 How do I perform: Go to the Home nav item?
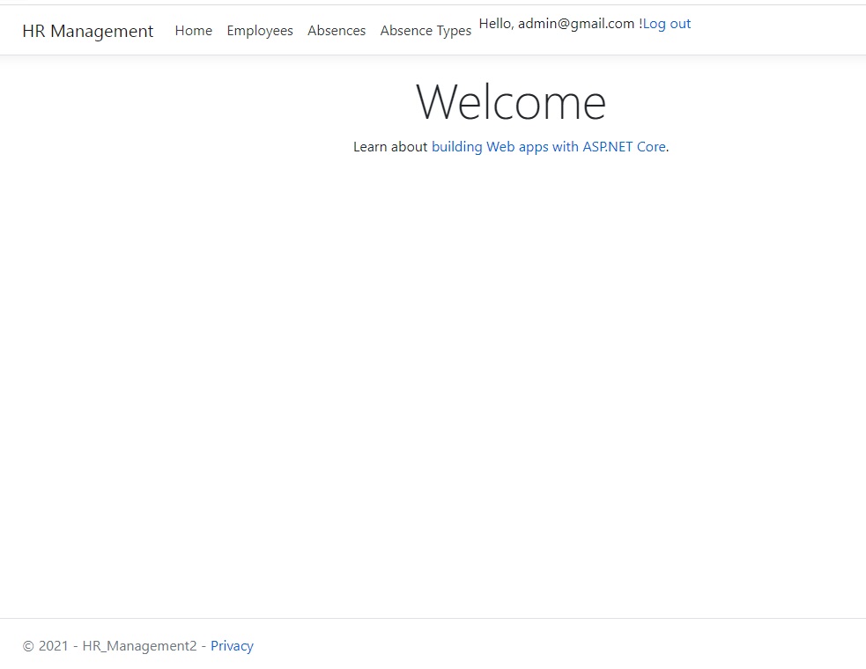(x=193, y=30)
